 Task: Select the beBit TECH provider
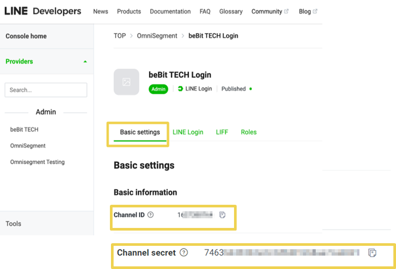[x=24, y=129]
